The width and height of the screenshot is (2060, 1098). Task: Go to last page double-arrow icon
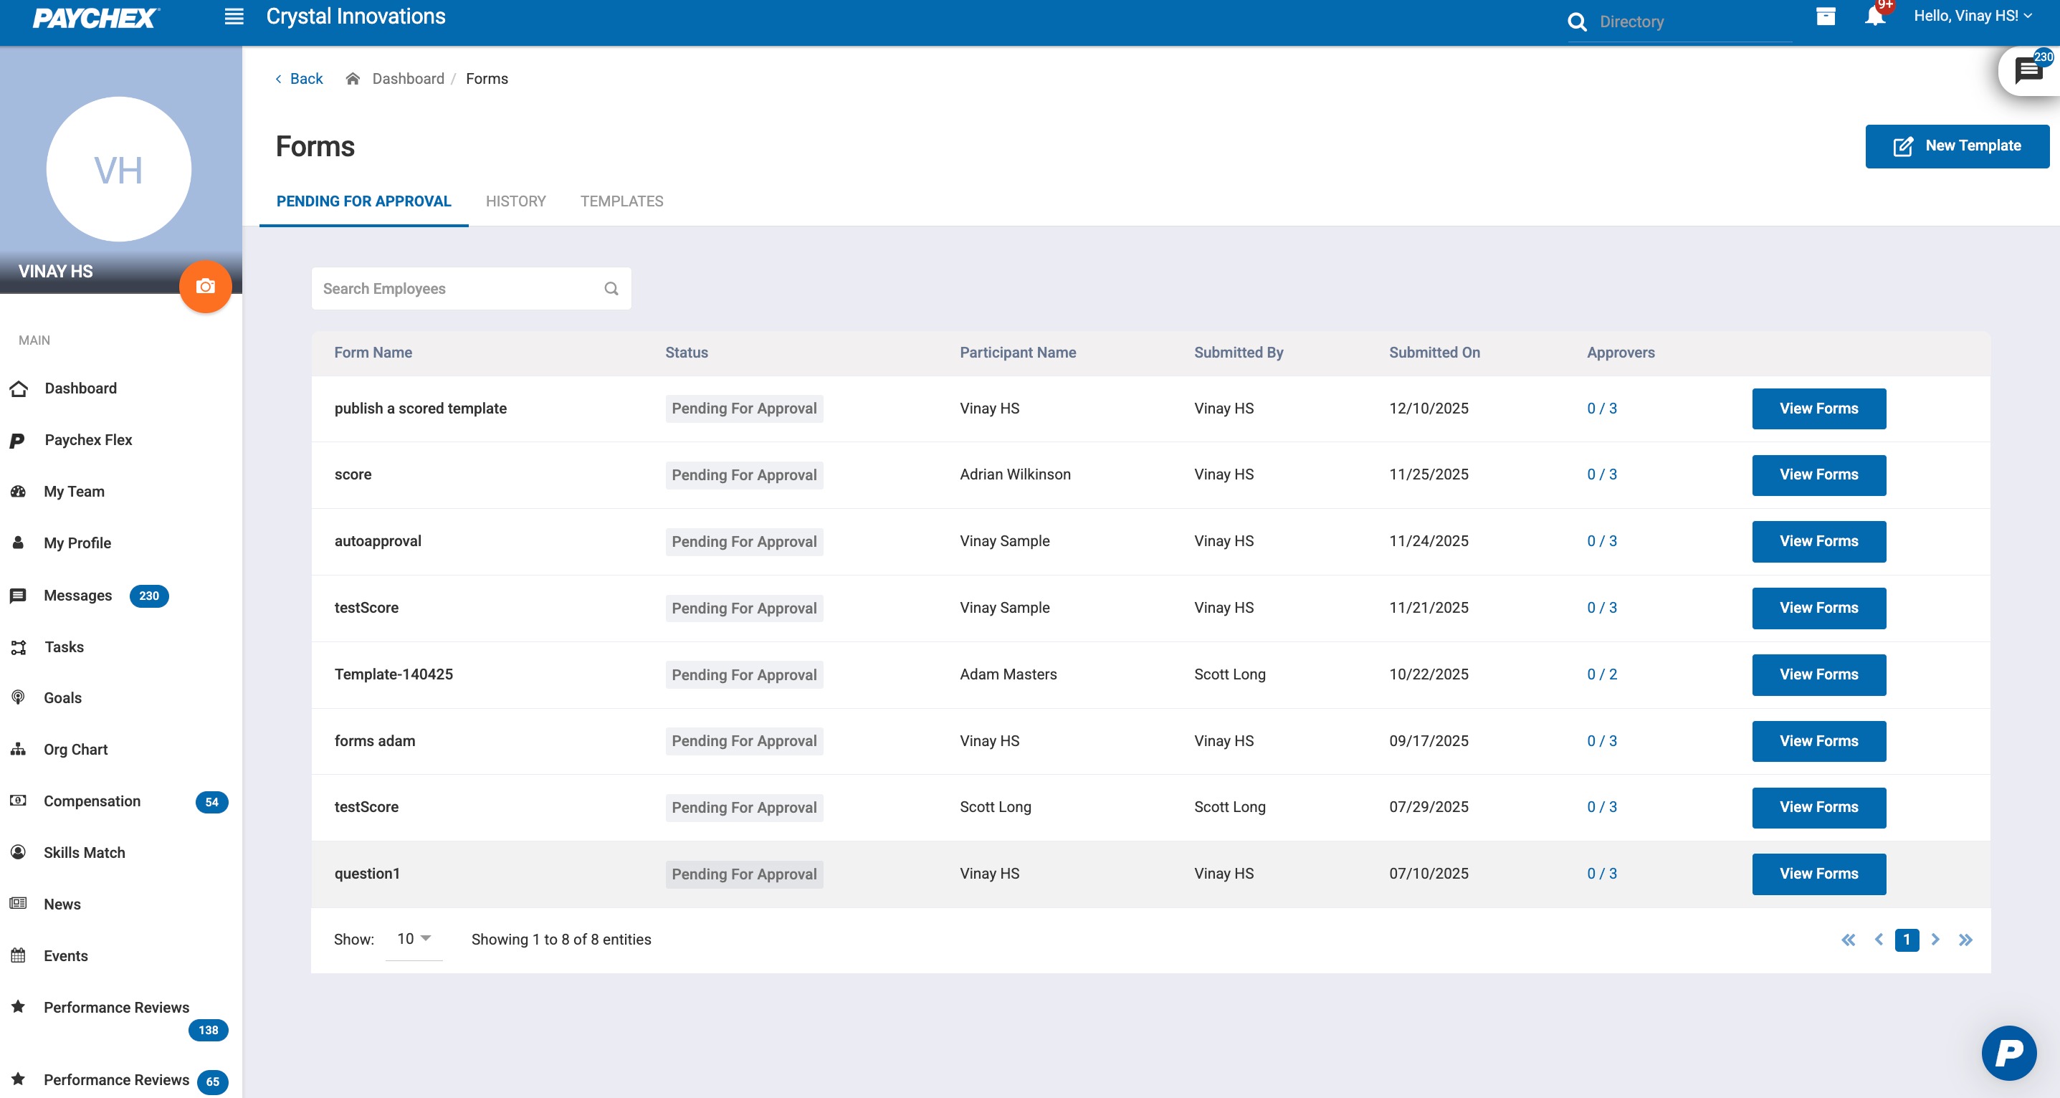tap(1965, 940)
